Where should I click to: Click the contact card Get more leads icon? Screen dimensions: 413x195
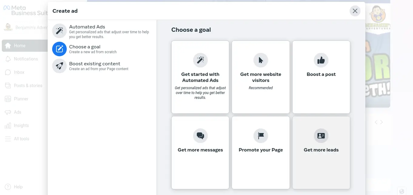point(321,136)
